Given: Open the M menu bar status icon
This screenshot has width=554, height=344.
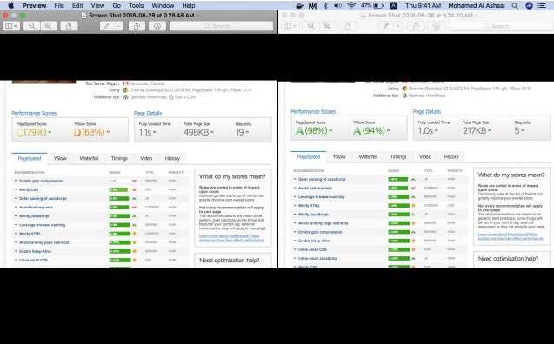Looking at the screenshot, I should tap(312, 5).
